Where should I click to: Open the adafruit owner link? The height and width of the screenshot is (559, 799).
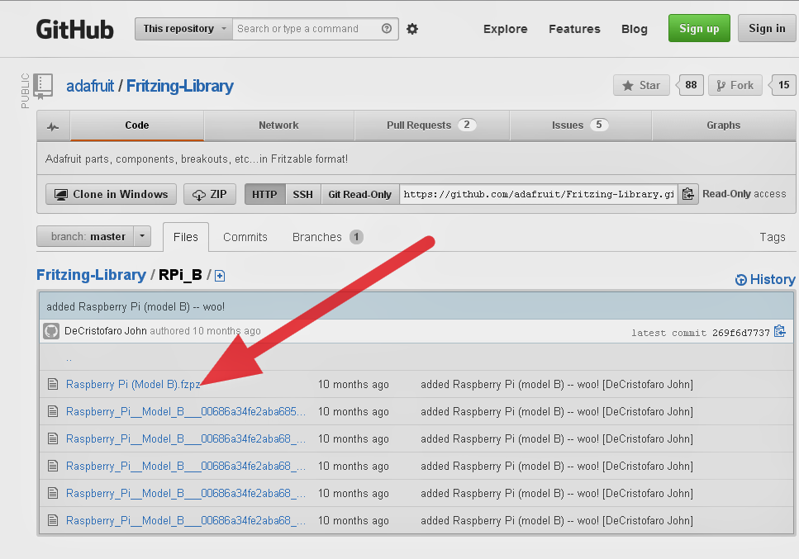(x=90, y=86)
